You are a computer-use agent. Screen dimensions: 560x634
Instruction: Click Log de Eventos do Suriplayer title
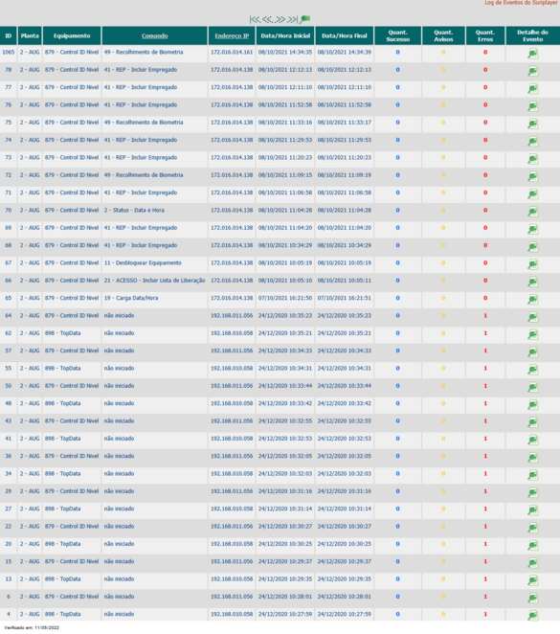[x=521, y=3]
